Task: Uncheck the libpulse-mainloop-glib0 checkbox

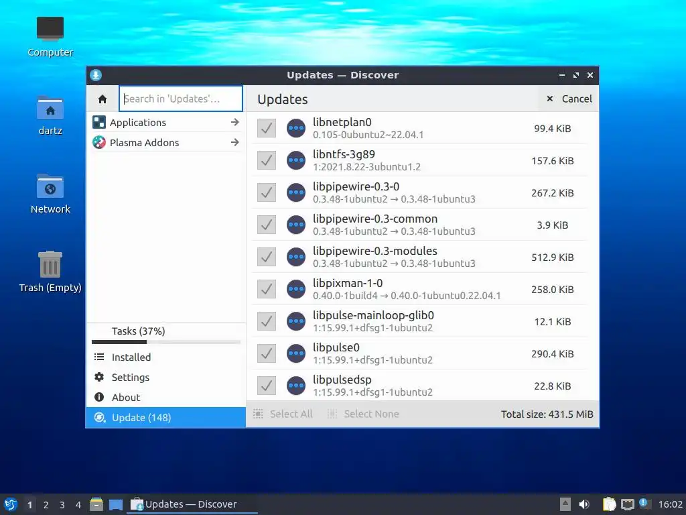Action: 267,321
